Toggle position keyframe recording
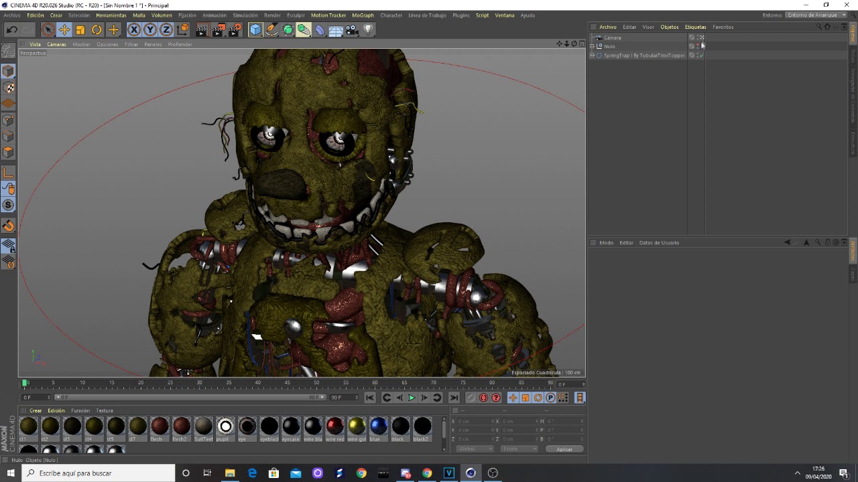This screenshot has width=858, height=482. point(513,398)
